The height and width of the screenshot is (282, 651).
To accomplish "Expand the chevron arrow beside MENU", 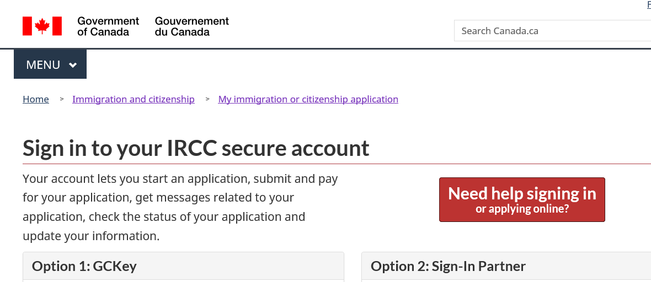I will click(x=73, y=65).
